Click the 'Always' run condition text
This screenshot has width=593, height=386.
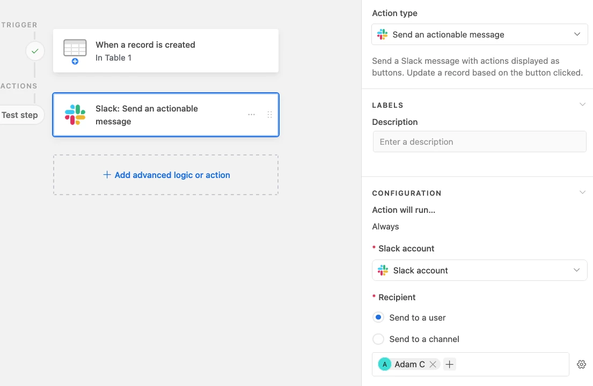385,227
